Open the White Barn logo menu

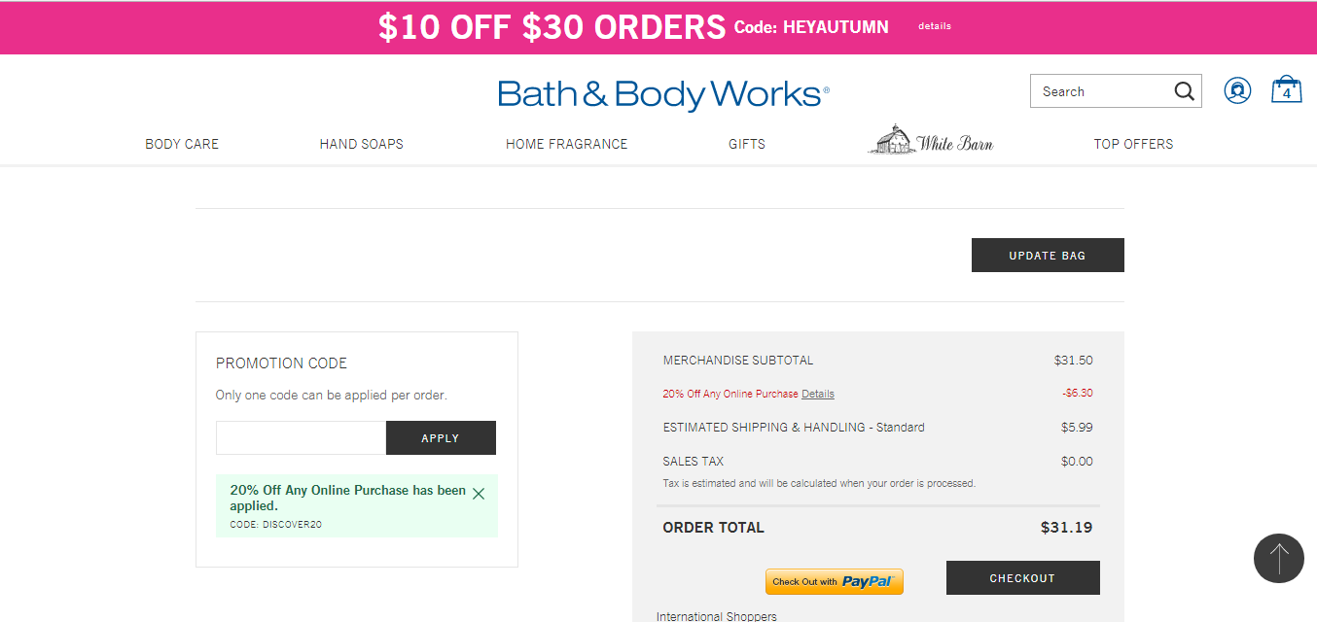click(931, 140)
